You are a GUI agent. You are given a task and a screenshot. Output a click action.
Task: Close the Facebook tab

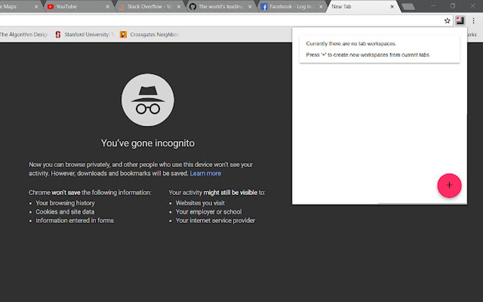pyautogui.click(x=321, y=7)
